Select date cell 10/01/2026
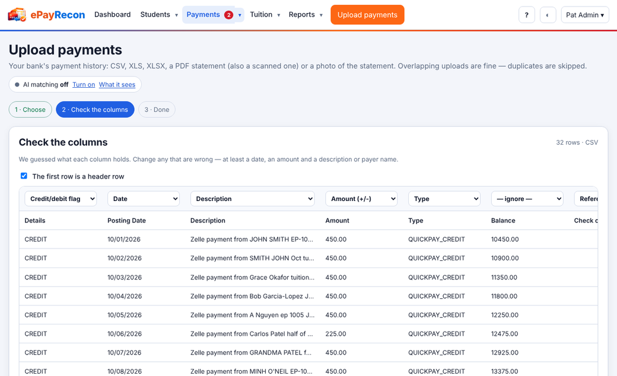 click(x=124, y=239)
